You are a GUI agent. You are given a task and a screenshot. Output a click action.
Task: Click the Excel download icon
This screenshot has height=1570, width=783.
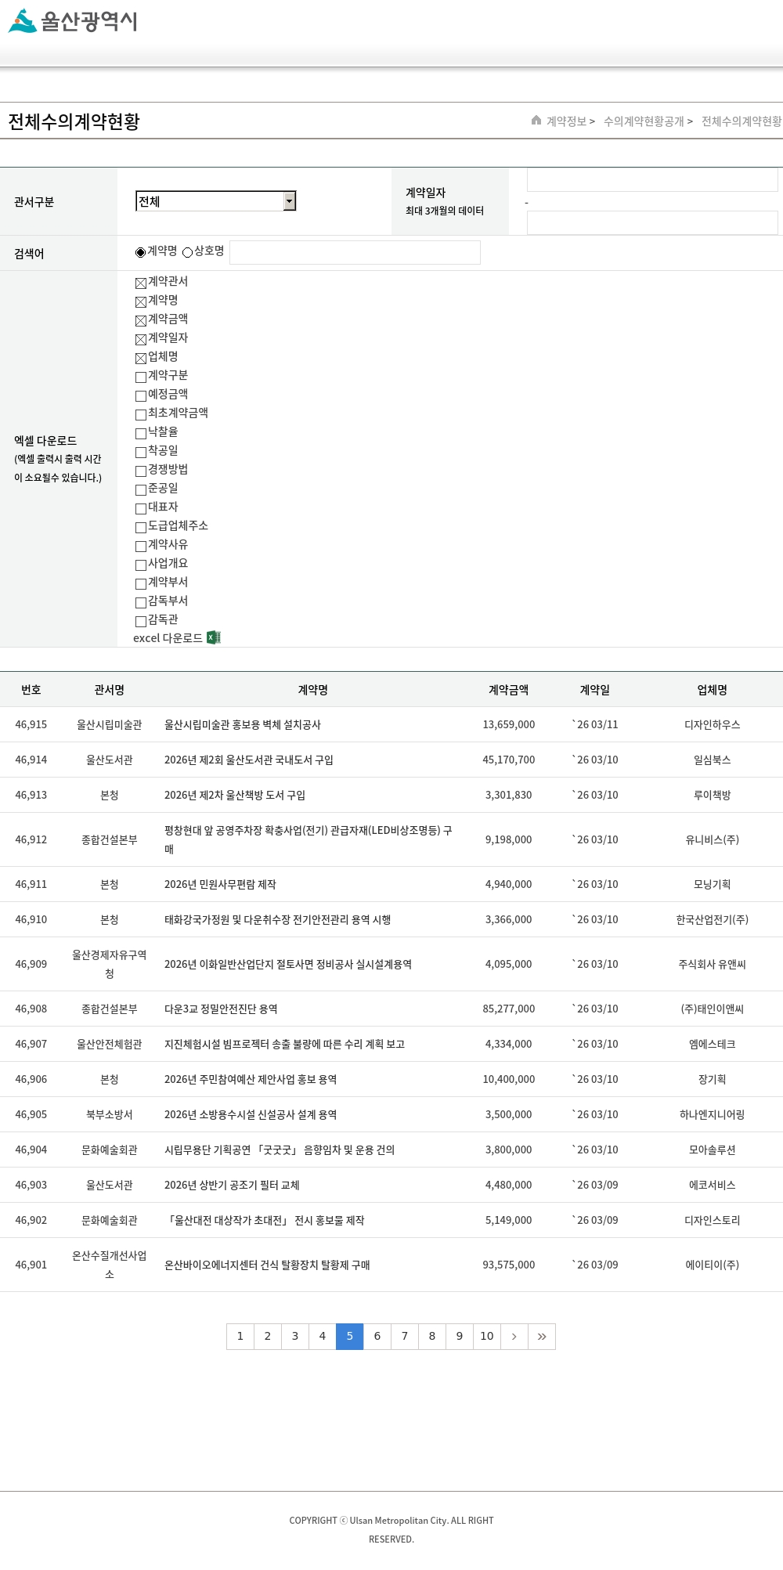[x=213, y=638]
